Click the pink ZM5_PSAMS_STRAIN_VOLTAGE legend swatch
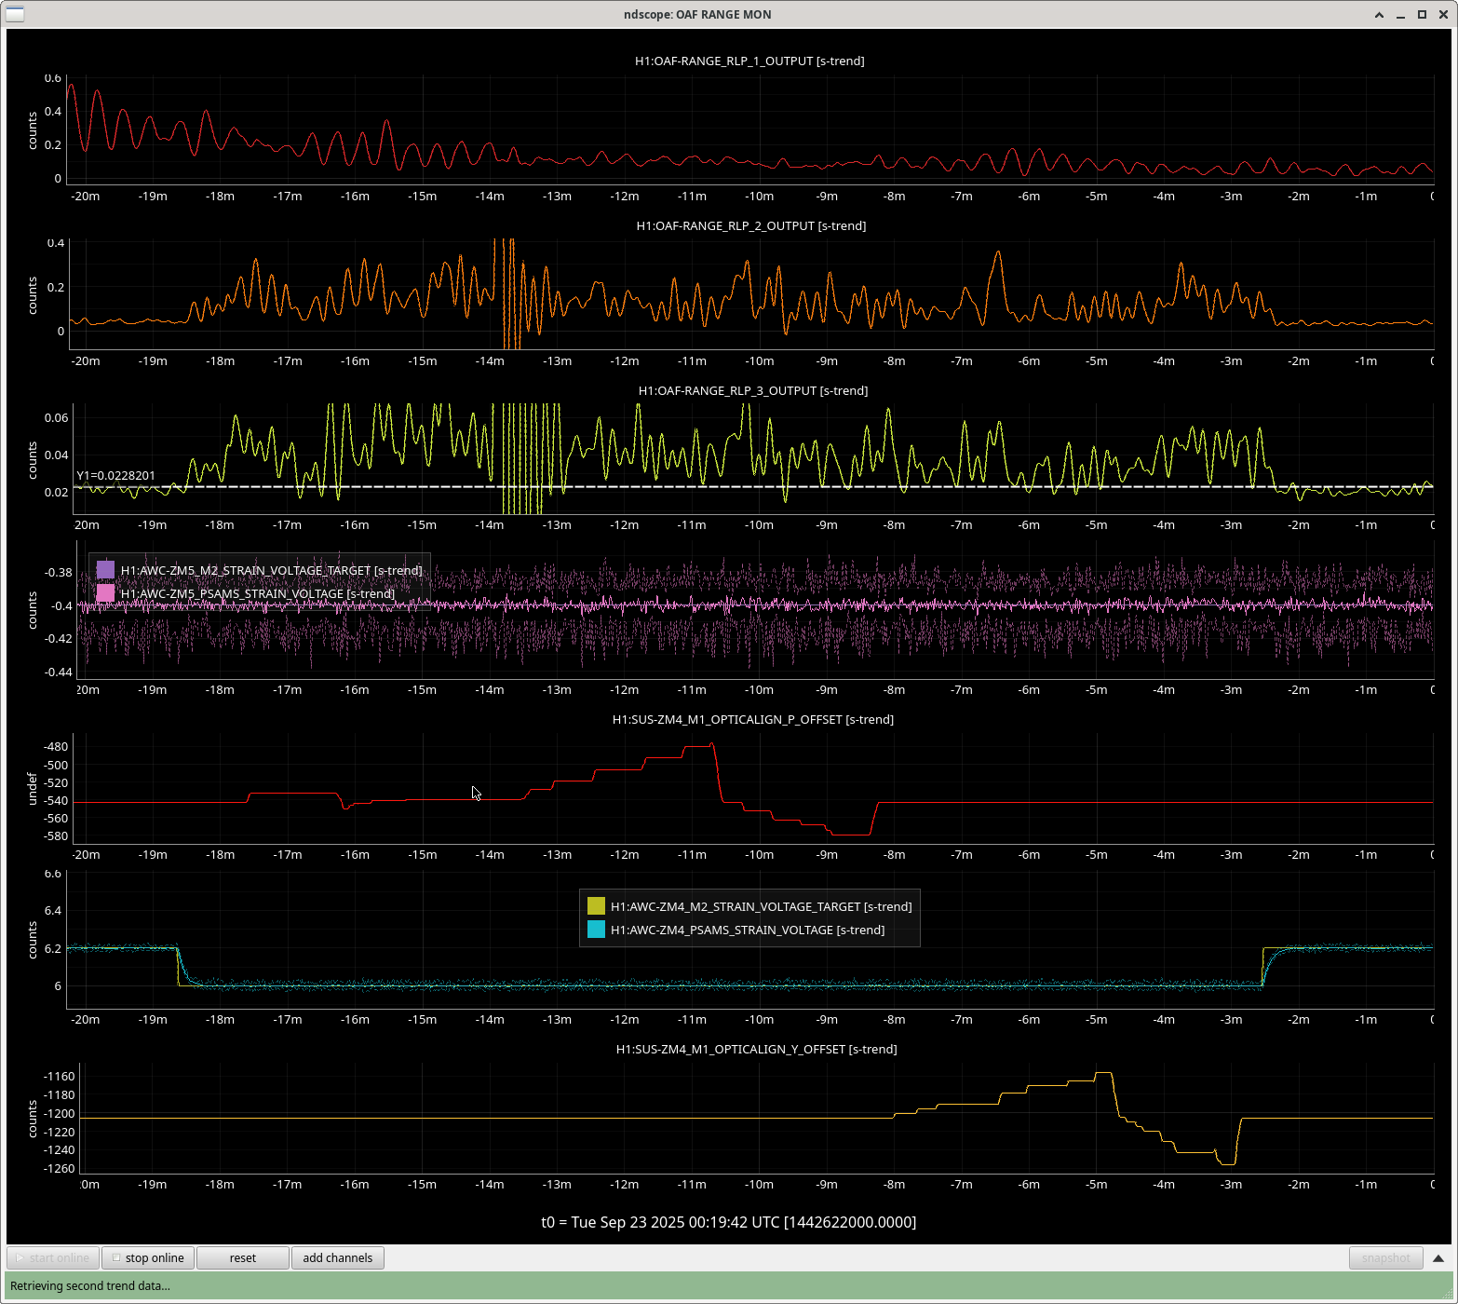This screenshot has height=1304, width=1458. [106, 593]
